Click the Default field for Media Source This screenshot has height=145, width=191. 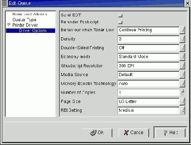[148, 75]
